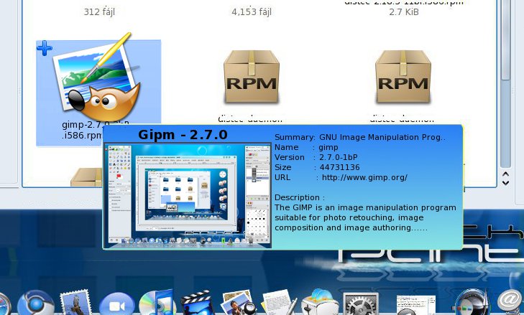Toggle the blue plus selection marker on gimp file
524x315 pixels.
click(x=45, y=48)
